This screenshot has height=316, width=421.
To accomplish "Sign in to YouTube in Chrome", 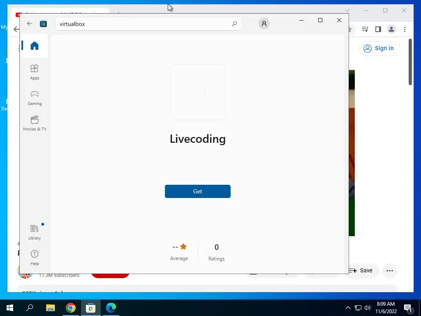I will coord(379,49).
